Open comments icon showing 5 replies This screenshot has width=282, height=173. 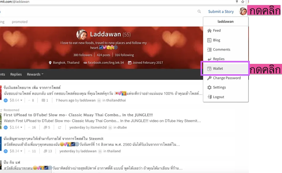coord(45,127)
